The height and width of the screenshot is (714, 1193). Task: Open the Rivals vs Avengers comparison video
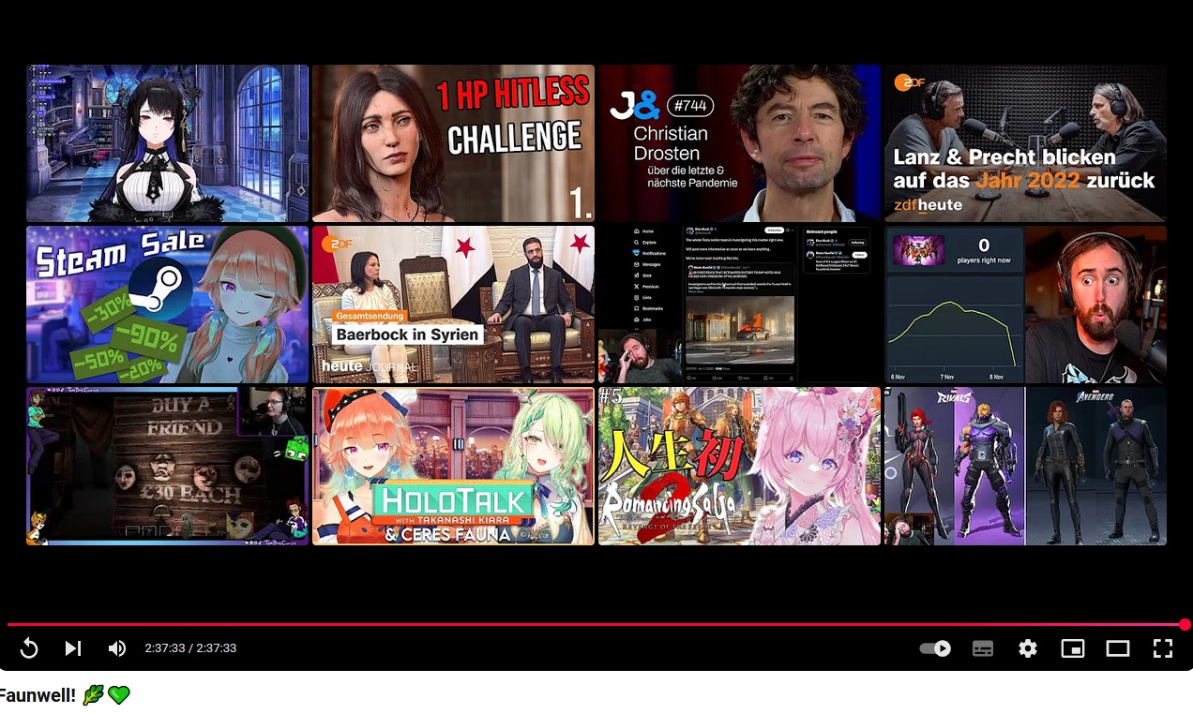(1025, 466)
